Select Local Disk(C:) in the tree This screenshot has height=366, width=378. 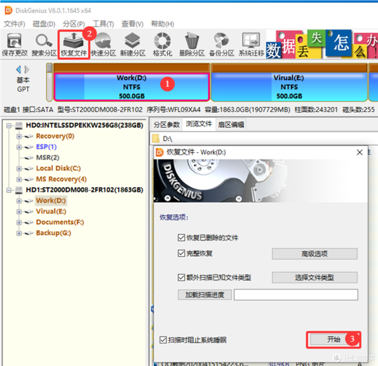click(x=58, y=168)
